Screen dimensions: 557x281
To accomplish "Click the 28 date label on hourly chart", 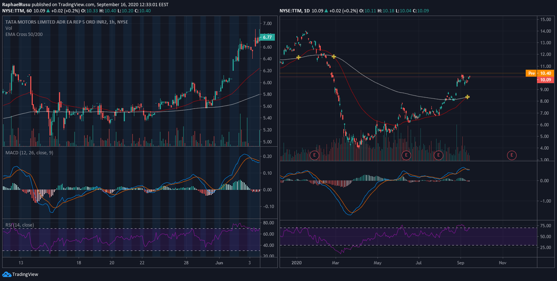I will pyautogui.click(x=186, y=262).
